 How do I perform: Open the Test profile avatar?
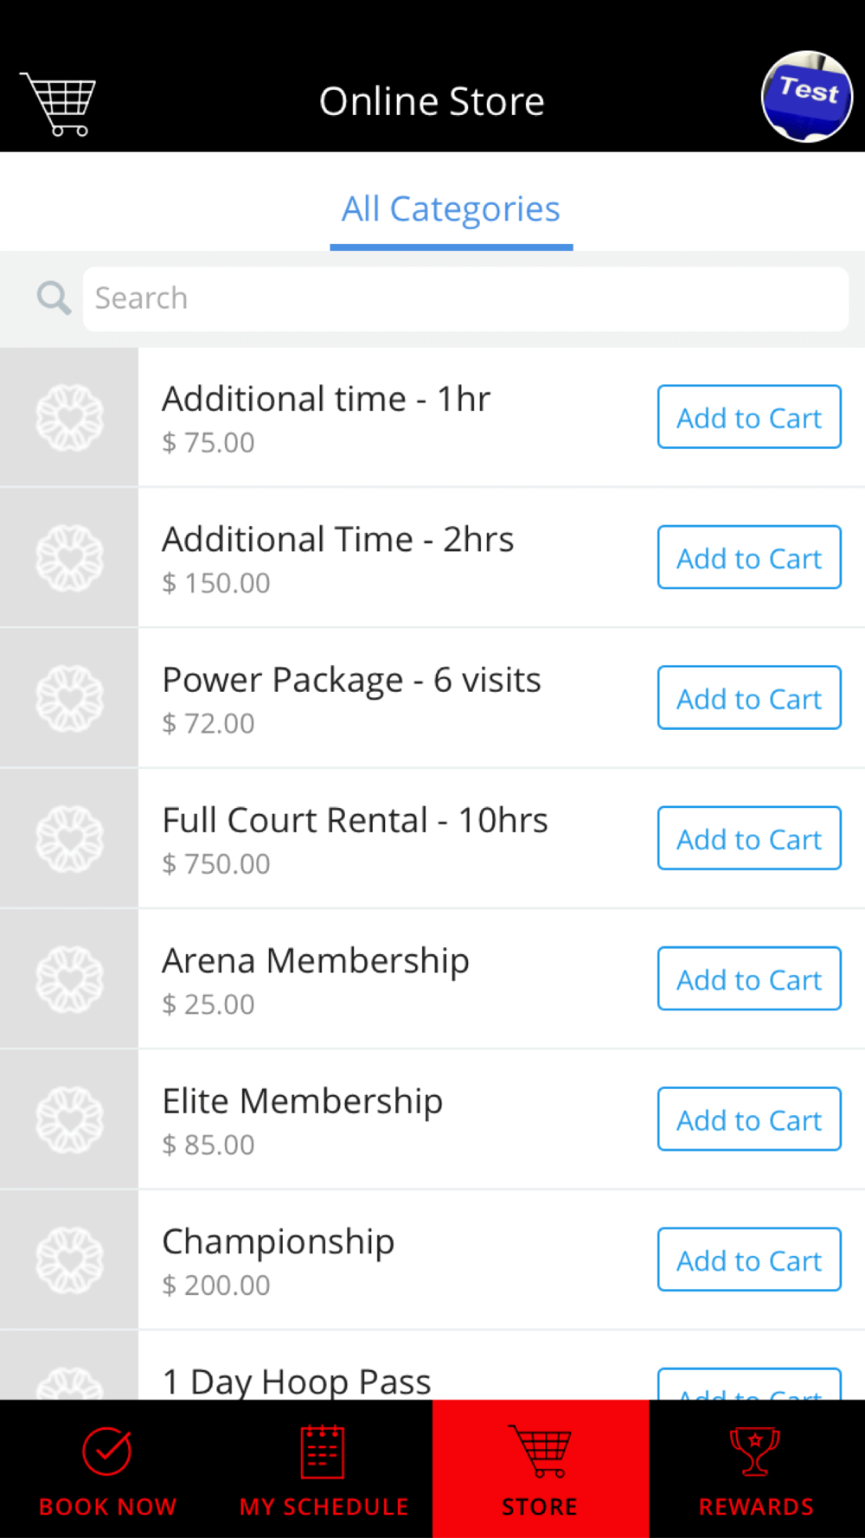pos(806,96)
